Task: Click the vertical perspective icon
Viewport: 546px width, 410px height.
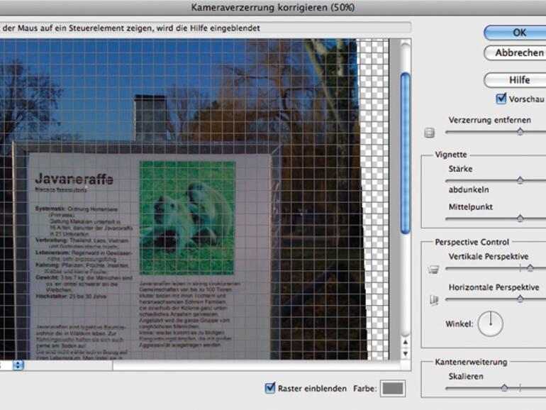Action: coord(433,270)
